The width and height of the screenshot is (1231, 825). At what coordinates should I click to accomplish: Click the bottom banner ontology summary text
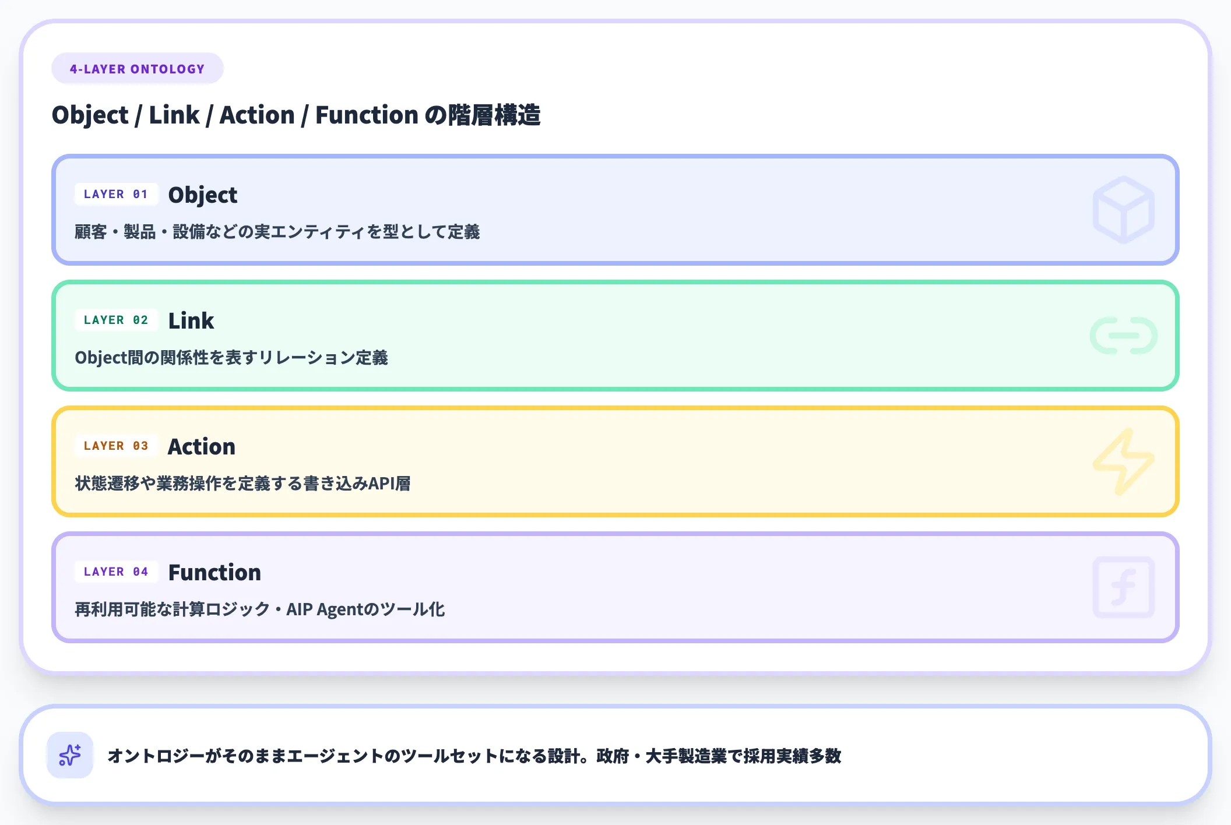point(474,756)
